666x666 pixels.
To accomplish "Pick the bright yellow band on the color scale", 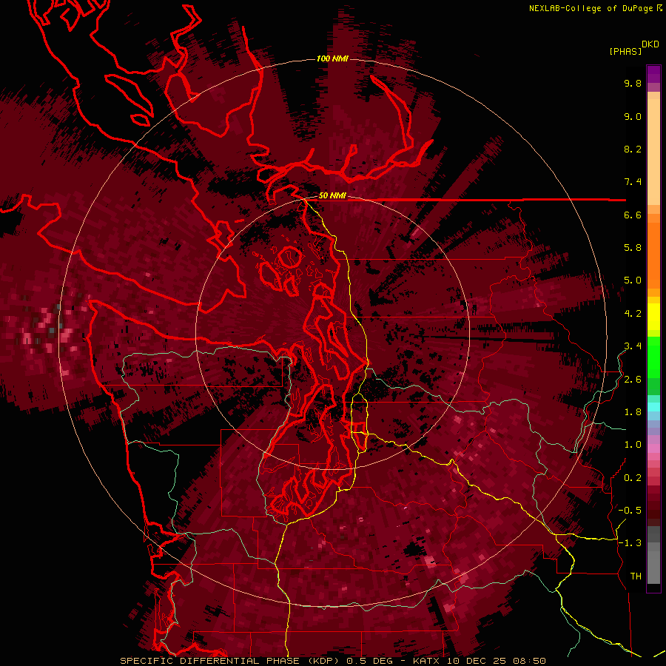I will (x=653, y=317).
